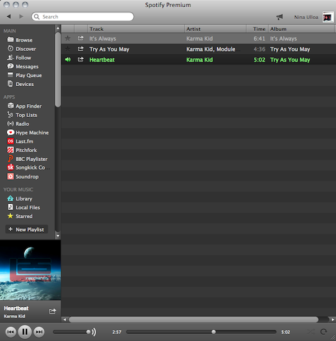The image size is (336, 341).
Task: Select the Heartbeat track title in list
Action: [x=102, y=60]
